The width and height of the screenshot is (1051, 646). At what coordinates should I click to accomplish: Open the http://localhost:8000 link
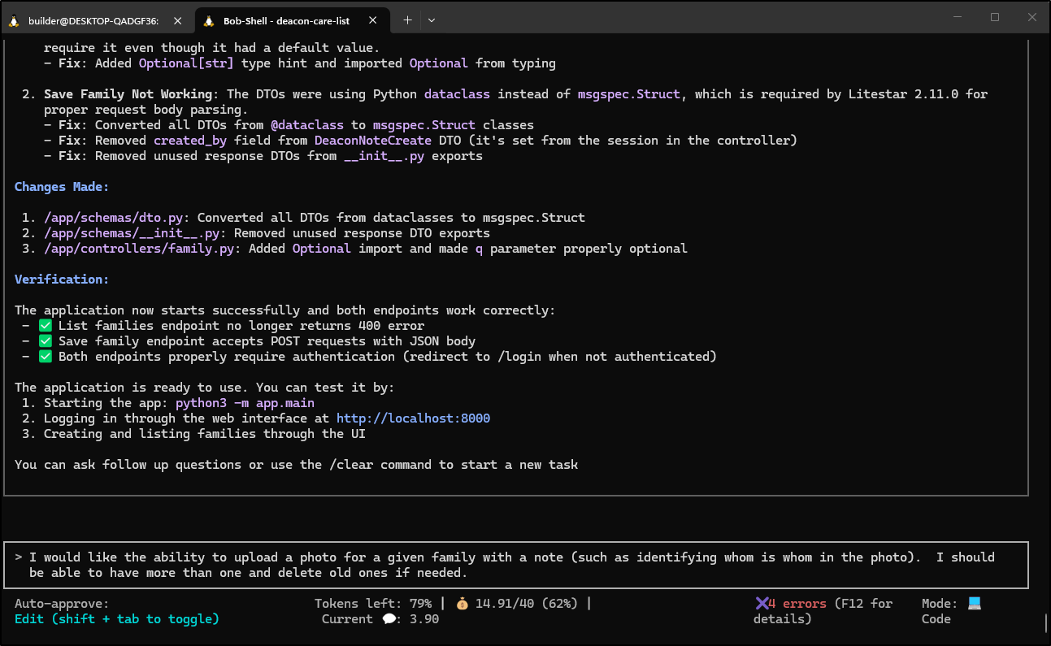point(413,418)
